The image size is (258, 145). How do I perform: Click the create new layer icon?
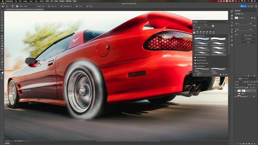click(x=252, y=144)
